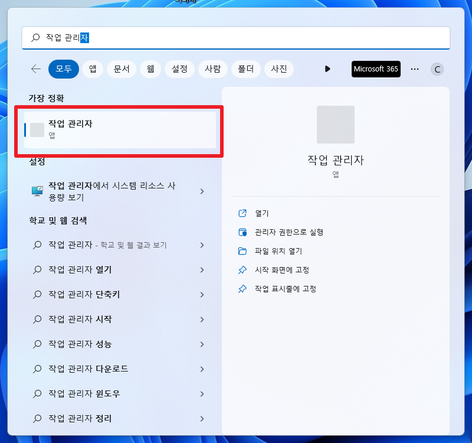This screenshot has height=443, width=472.
Task: Select the 웹 filter tab
Action: (150, 69)
